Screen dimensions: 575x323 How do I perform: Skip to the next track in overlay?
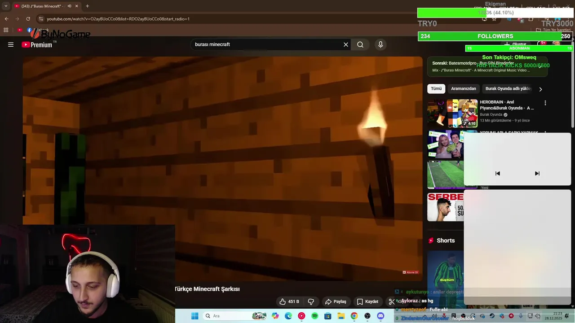pos(537,173)
